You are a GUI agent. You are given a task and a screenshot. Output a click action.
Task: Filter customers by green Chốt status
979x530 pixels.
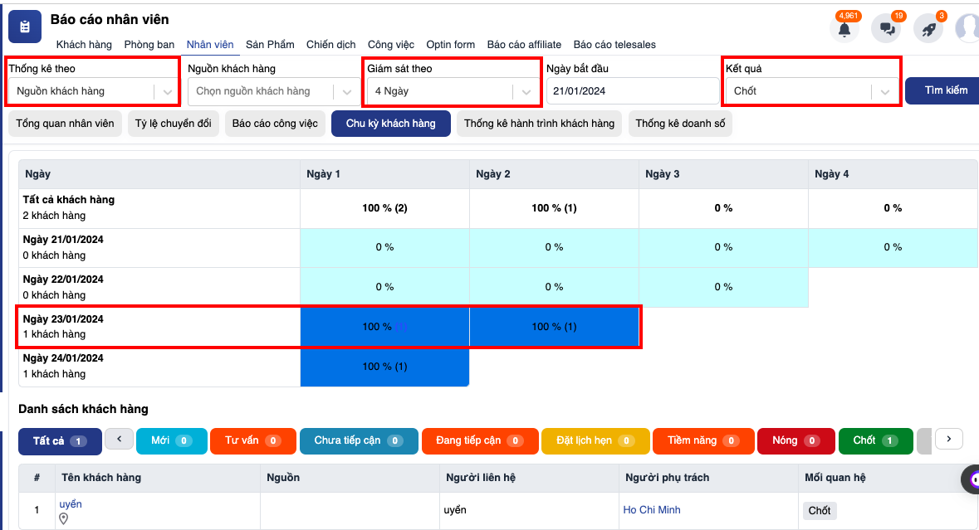(874, 440)
